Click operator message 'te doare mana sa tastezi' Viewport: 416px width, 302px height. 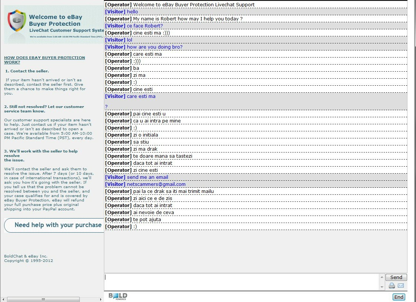click(163, 156)
